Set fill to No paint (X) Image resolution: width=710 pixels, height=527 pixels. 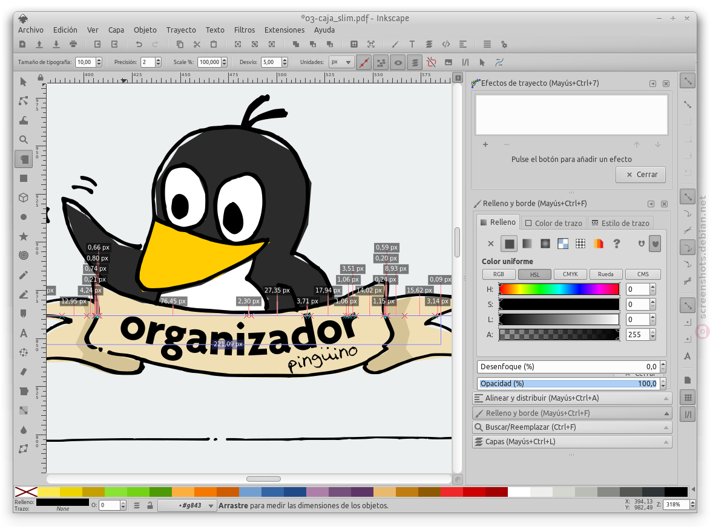491,244
